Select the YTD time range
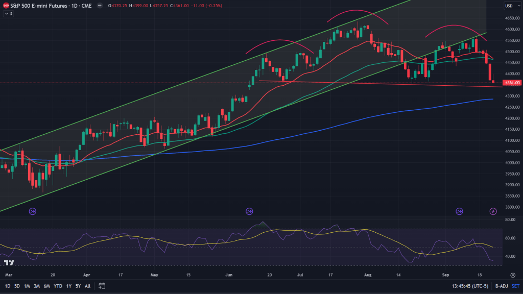Screen dimensions: 523x294 [x=58, y=286]
